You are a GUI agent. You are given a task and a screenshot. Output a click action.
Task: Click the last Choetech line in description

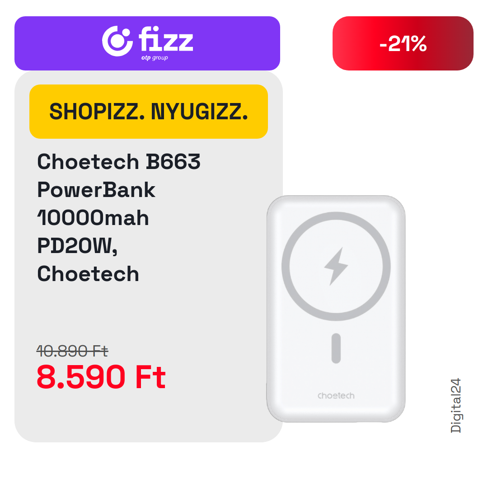[x=88, y=274]
